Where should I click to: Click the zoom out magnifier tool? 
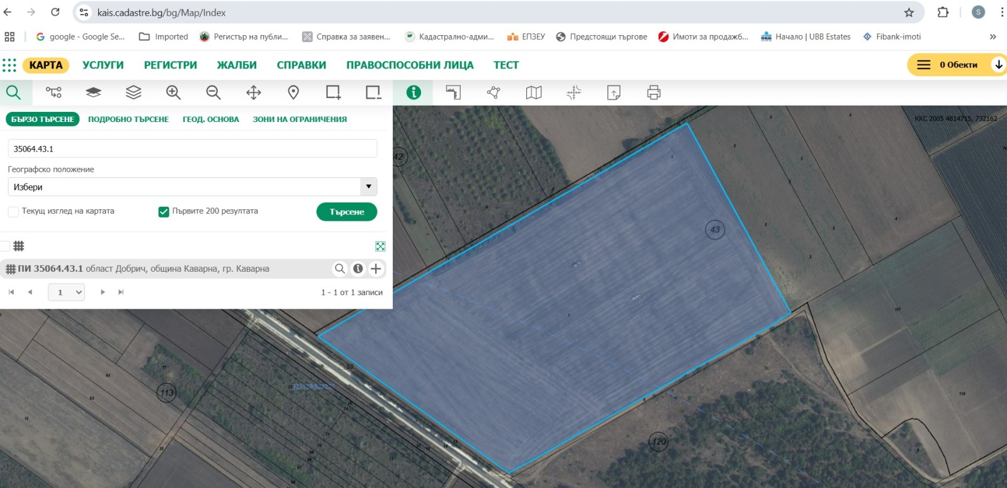point(213,93)
